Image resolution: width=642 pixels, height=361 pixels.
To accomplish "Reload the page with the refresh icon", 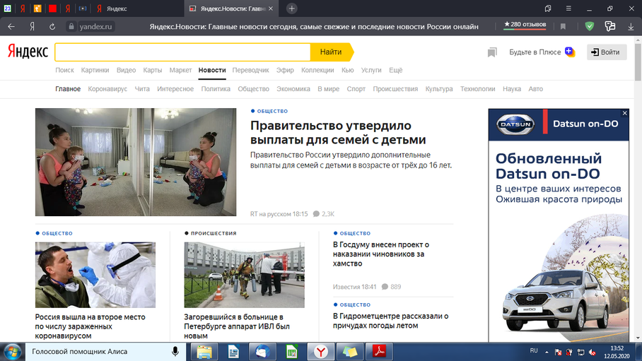I will [x=52, y=27].
